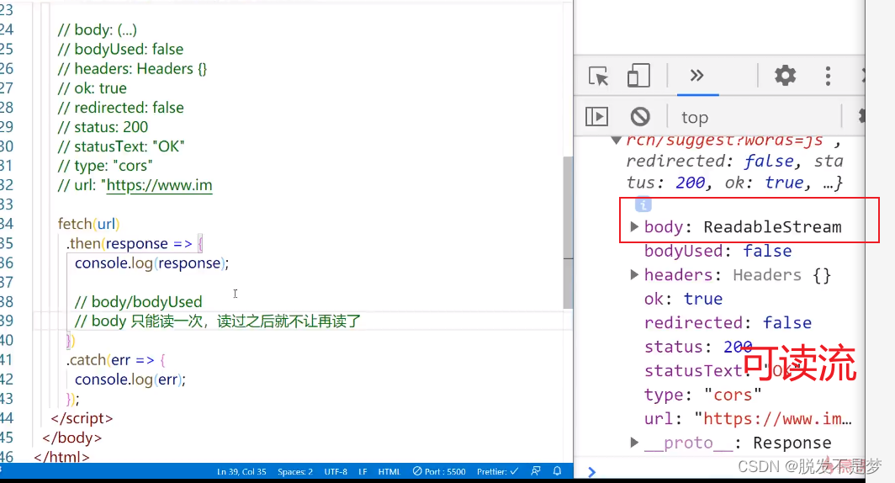Click ok: true property
Screen dimensions: 895x483
tap(683, 300)
